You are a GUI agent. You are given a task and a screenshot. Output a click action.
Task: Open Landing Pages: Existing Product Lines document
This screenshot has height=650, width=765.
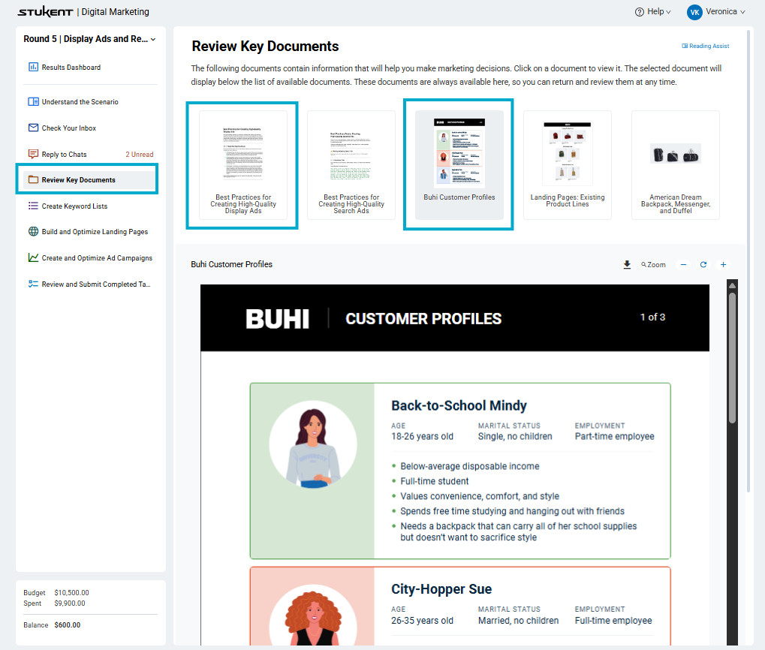[x=568, y=165]
